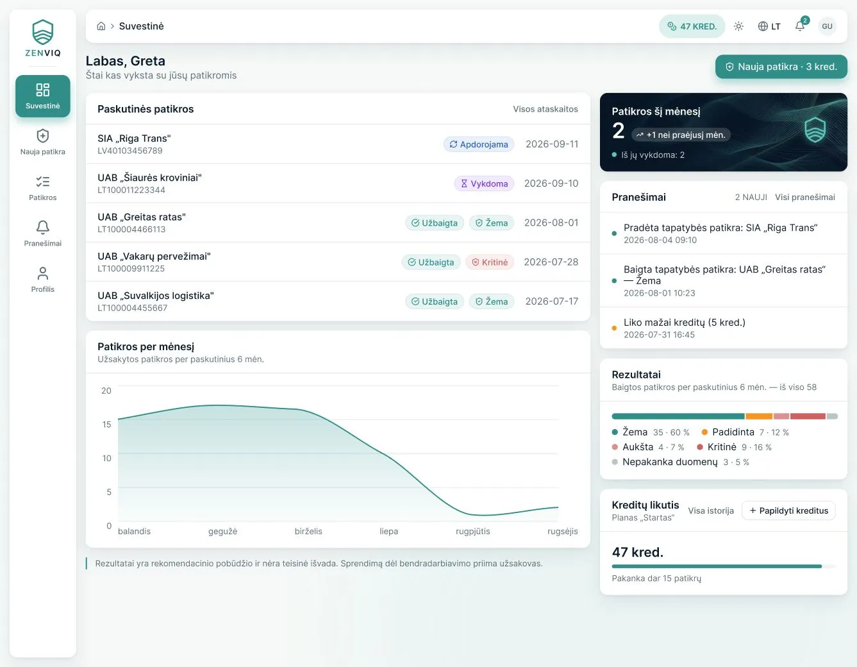Image resolution: width=857 pixels, height=667 pixels.
Task: Click the +1 nei praėjusį mėn. trend badge
Action: click(682, 135)
